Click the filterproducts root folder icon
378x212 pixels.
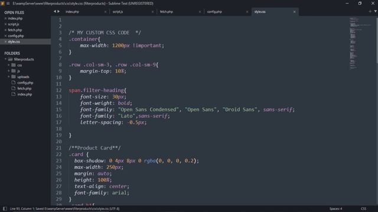pos(10,59)
